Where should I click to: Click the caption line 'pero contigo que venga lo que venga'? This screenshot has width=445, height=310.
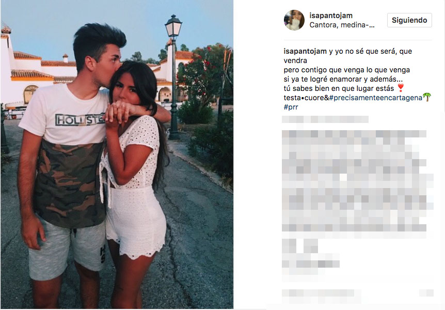[x=347, y=70]
